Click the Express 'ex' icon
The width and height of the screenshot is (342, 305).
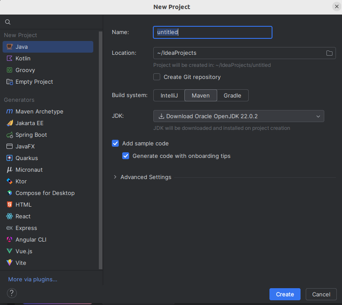click(9, 228)
